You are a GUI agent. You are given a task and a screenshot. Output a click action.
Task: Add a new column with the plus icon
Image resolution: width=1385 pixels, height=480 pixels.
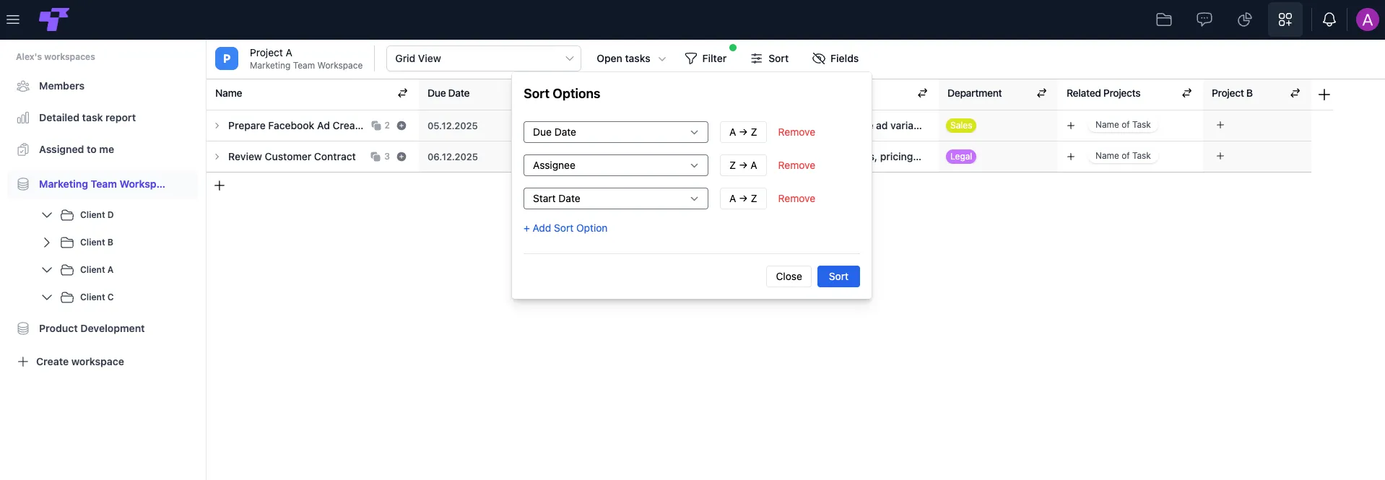(x=1324, y=95)
